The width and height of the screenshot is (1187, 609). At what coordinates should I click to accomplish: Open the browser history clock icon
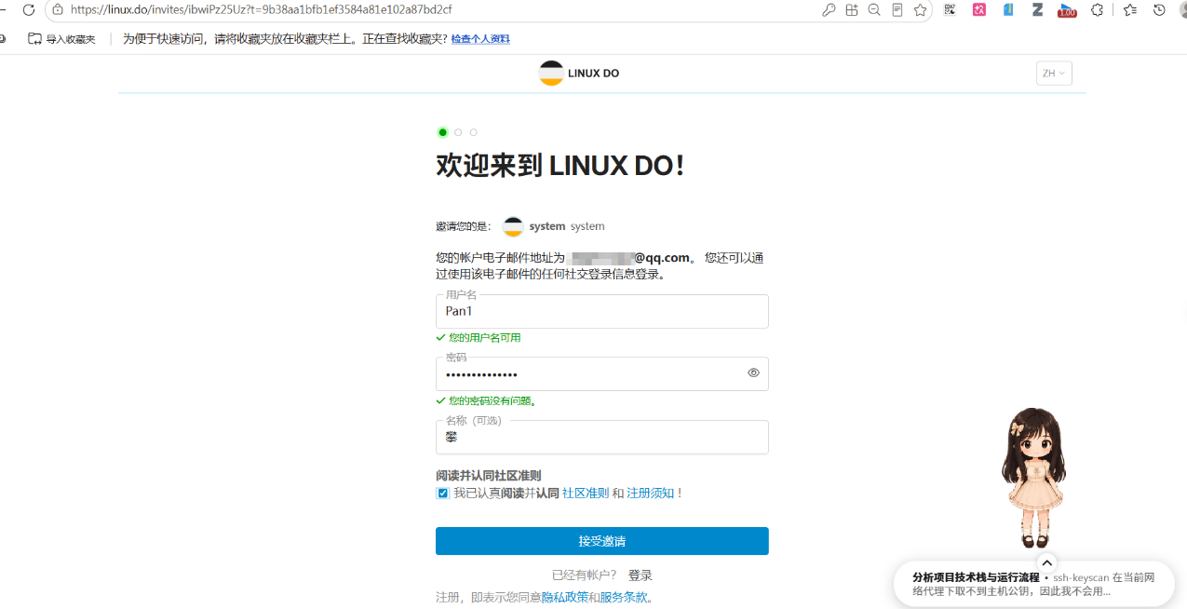coord(1159,9)
